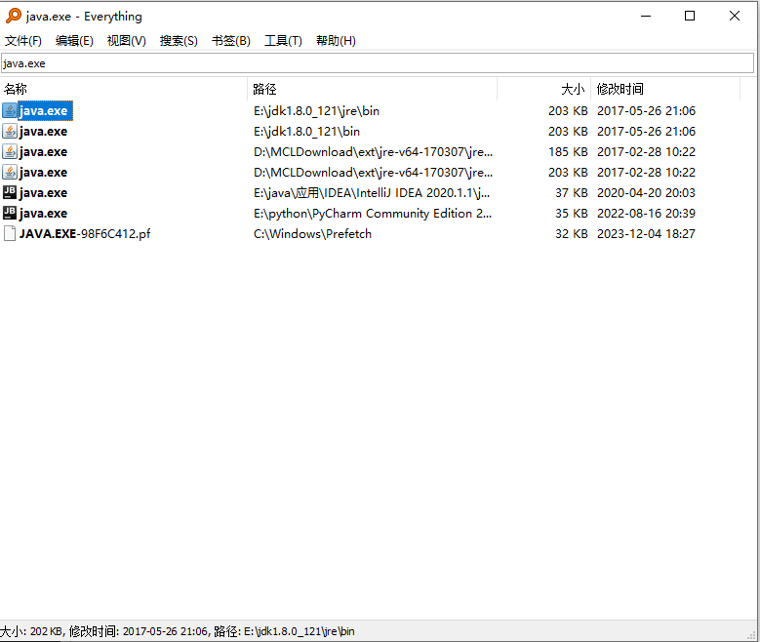Click date 2022-08-16 20:39
Image resolution: width=760 pixels, height=642 pixels.
(646, 214)
